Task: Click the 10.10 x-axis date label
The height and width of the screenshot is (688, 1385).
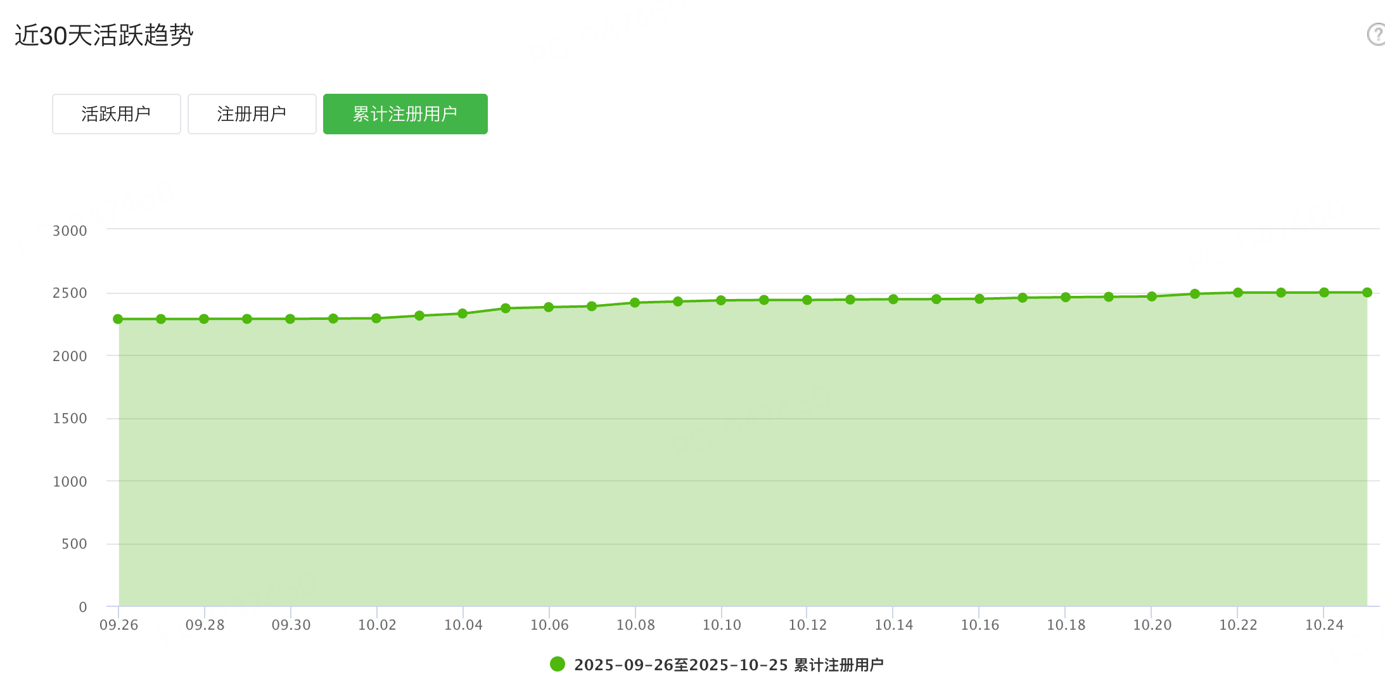Action: pyautogui.click(x=722, y=625)
